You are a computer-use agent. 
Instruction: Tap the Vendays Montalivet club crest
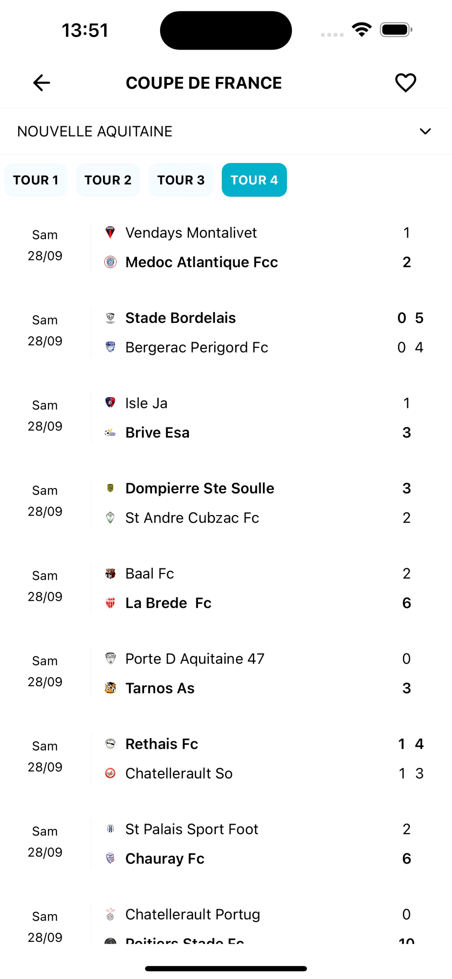tap(110, 233)
